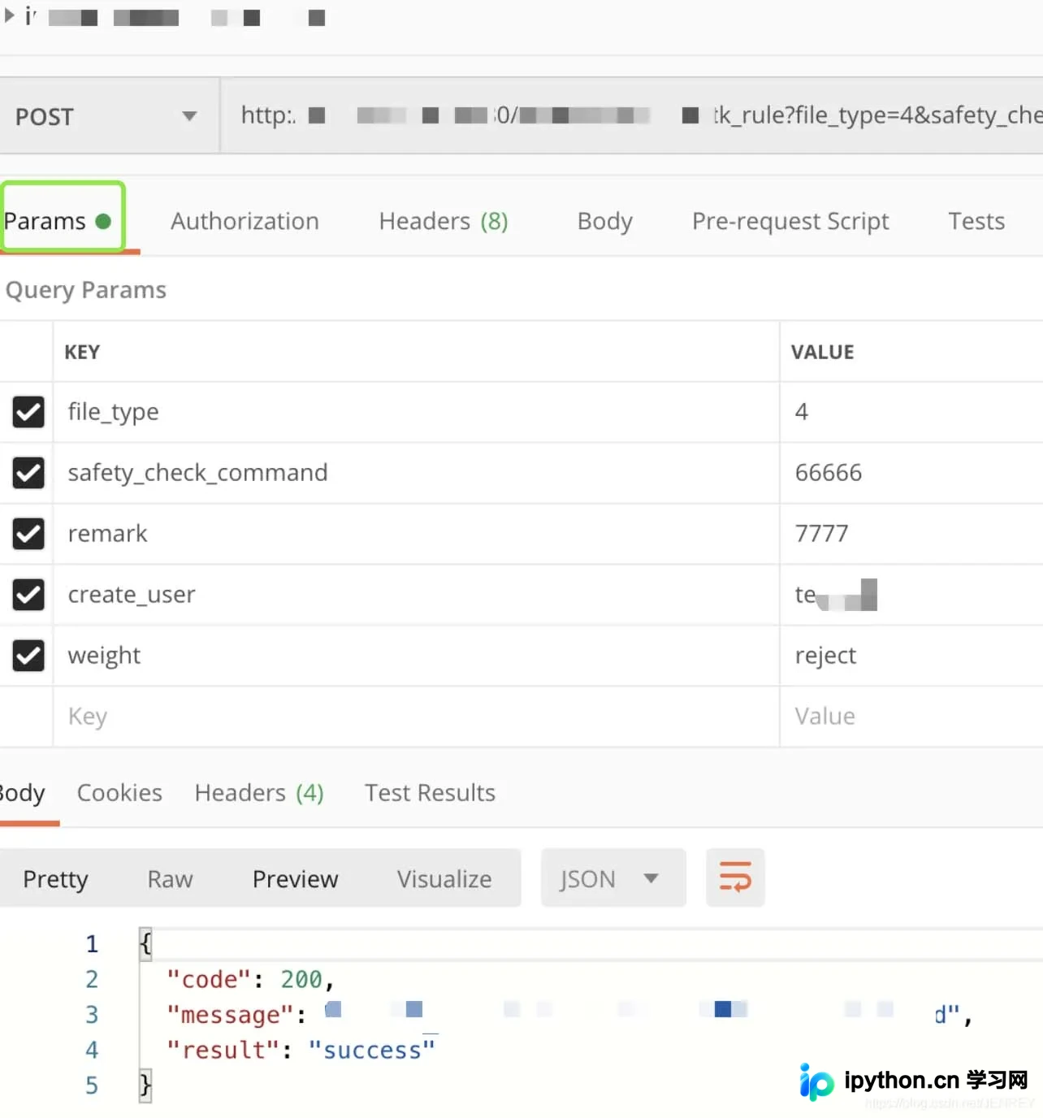This screenshot has width=1043, height=1118.
Task: Click the value 4 cell
Action: [x=911, y=412]
